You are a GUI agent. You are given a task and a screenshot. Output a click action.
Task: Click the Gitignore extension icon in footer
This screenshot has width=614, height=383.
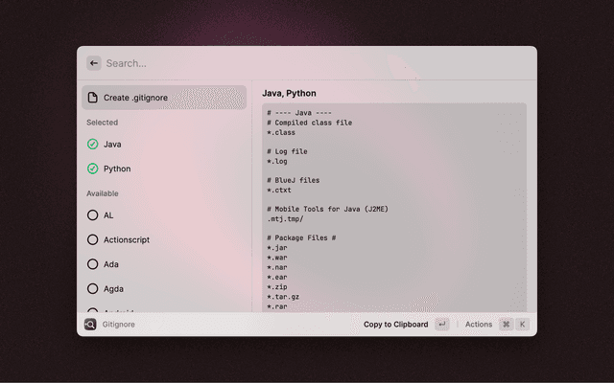click(x=90, y=325)
